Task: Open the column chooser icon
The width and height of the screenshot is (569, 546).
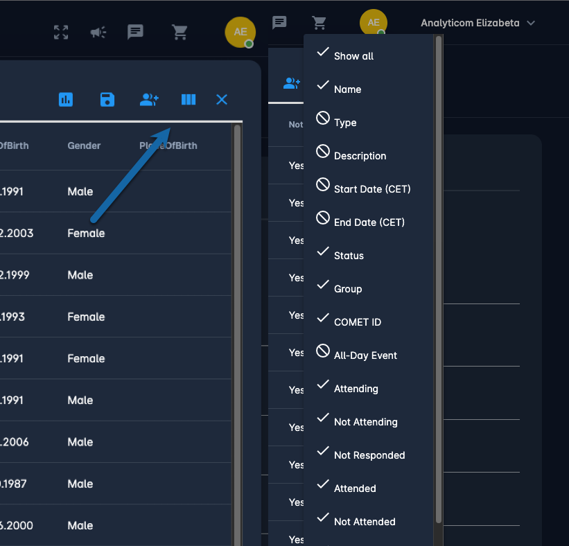Action: [189, 100]
